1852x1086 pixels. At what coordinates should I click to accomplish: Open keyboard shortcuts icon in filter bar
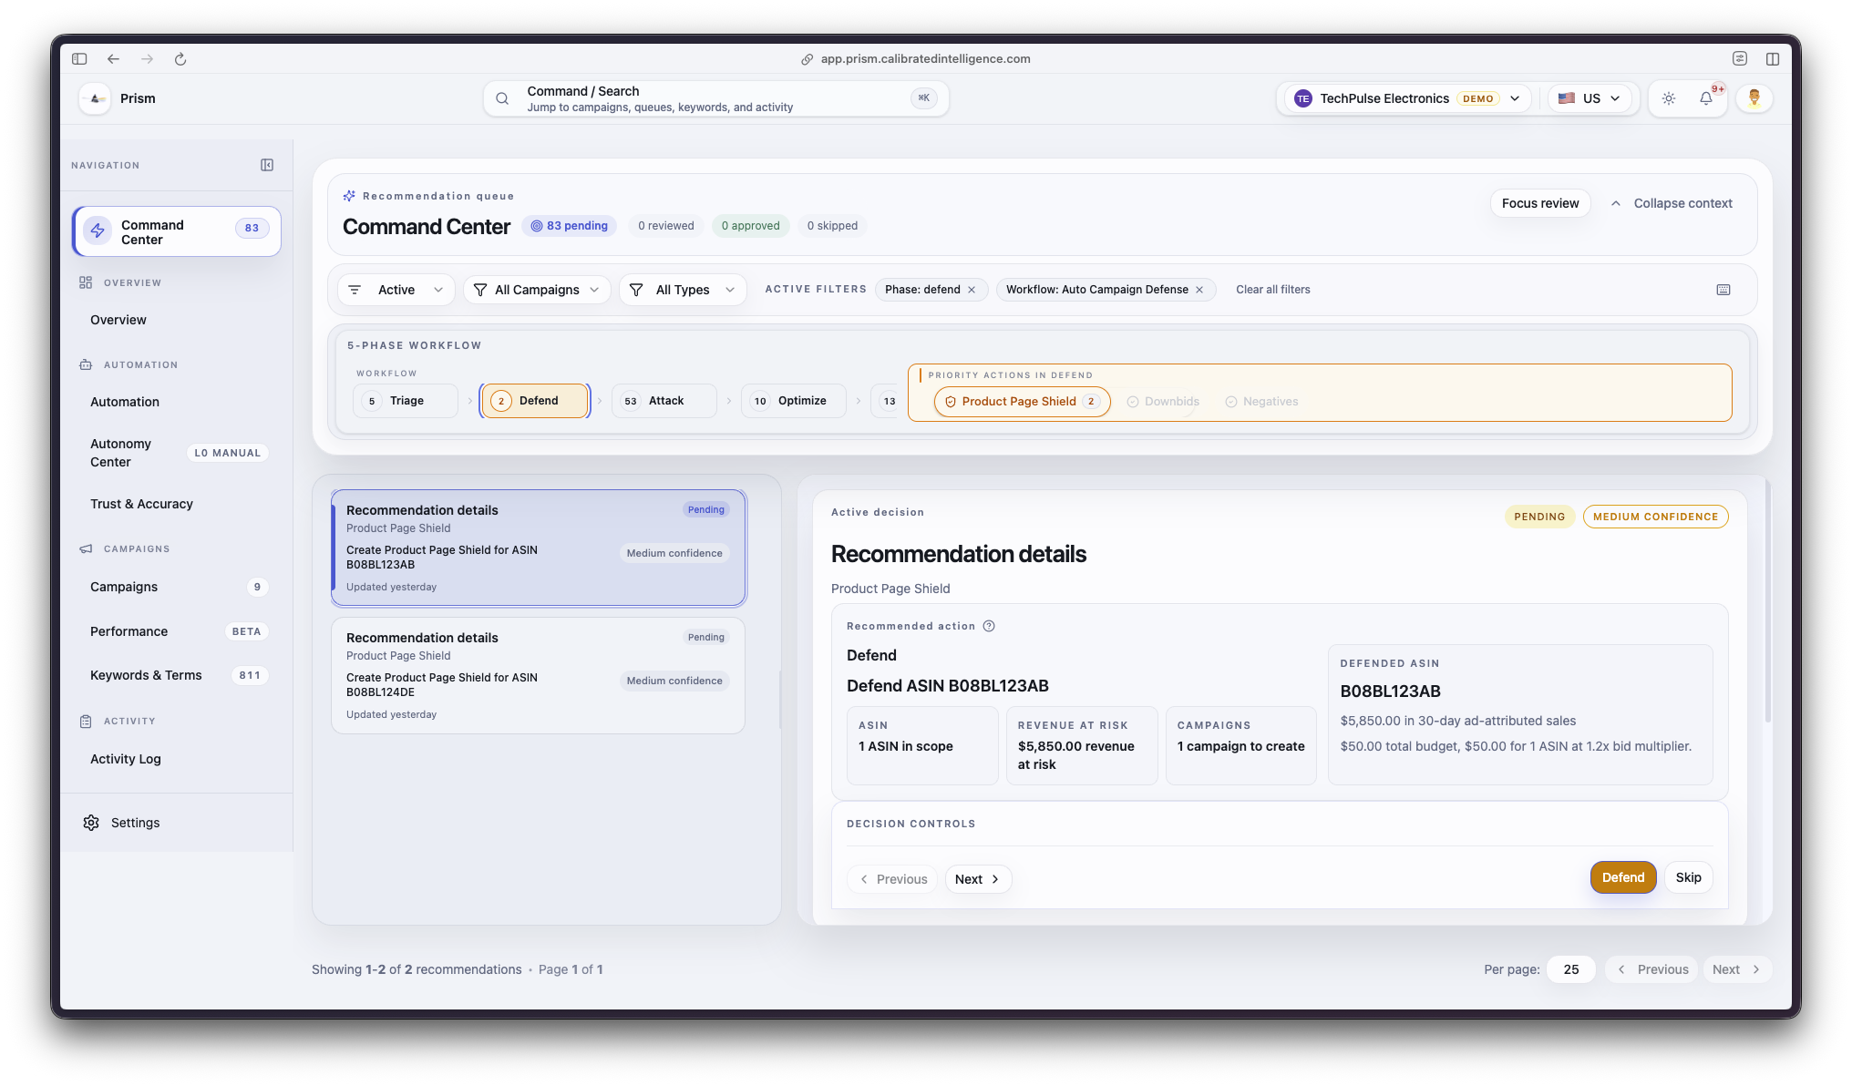coord(1723,290)
